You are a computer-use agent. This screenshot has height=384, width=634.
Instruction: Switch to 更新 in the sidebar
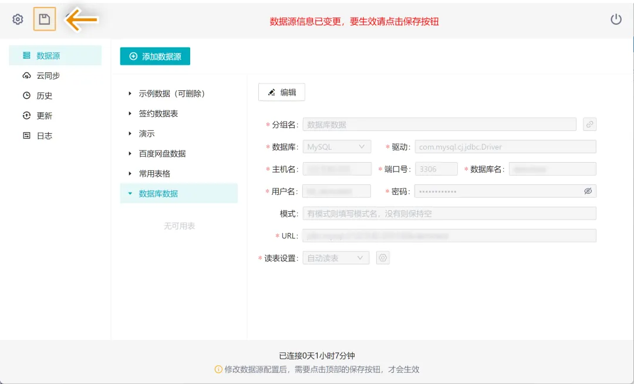coord(45,116)
